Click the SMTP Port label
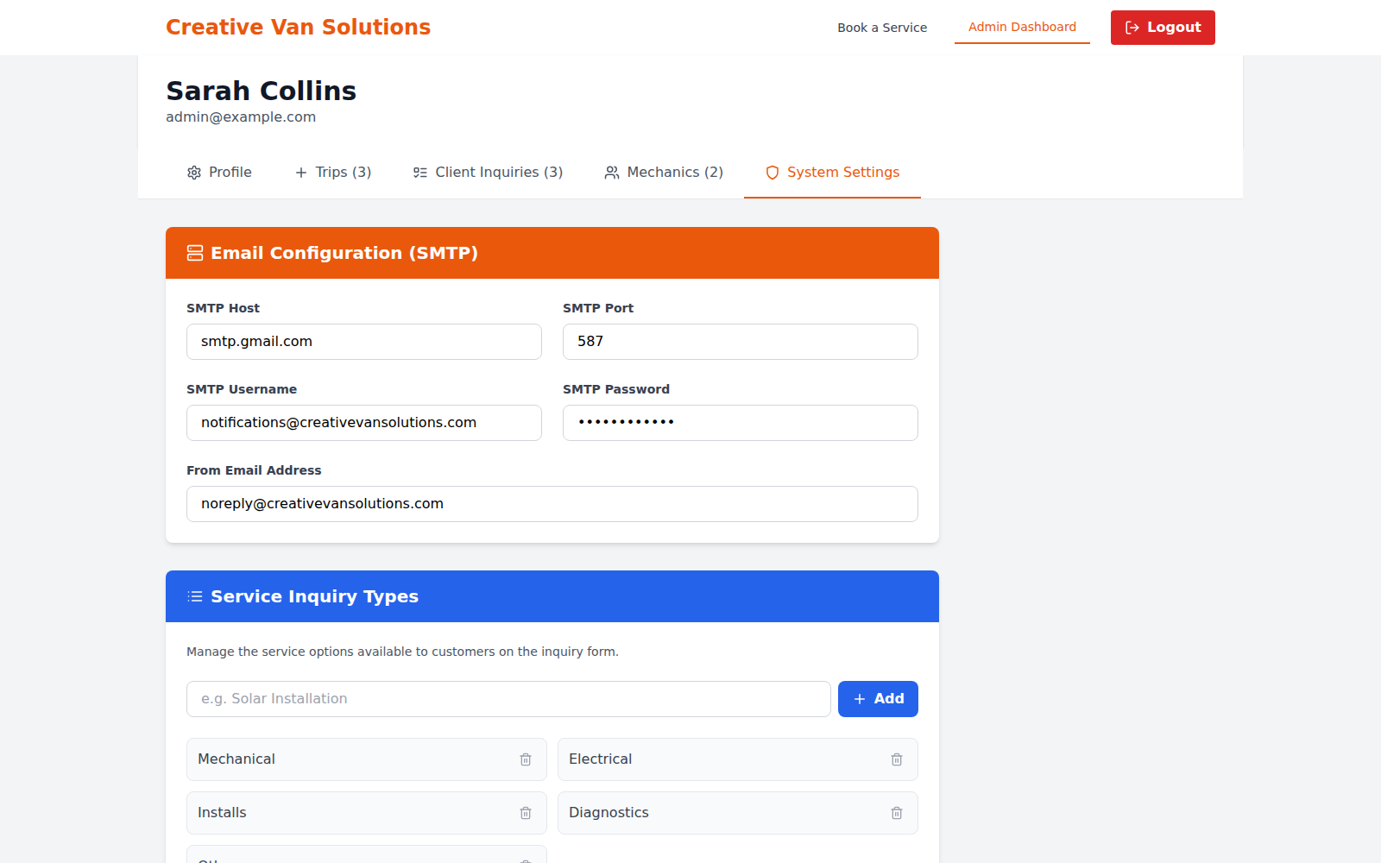 pos(598,308)
